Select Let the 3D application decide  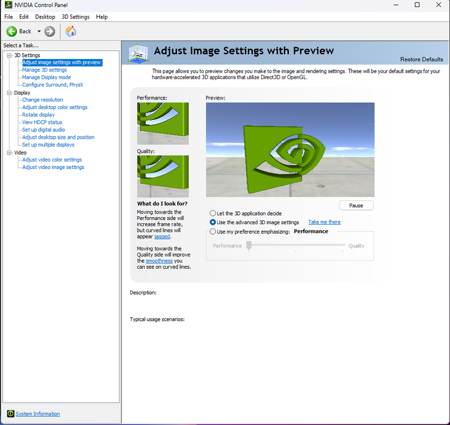(x=213, y=213)
